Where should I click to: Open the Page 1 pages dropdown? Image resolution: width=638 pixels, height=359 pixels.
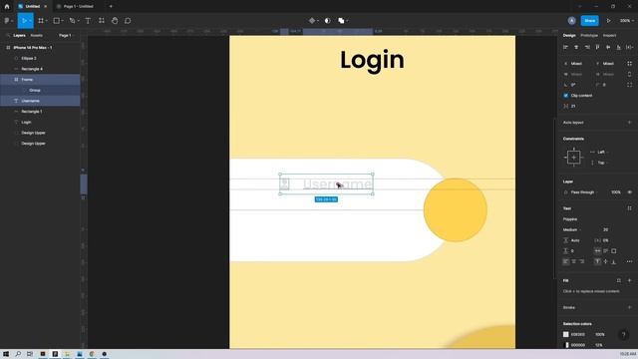pyautogui.click(x=66, y=36)
